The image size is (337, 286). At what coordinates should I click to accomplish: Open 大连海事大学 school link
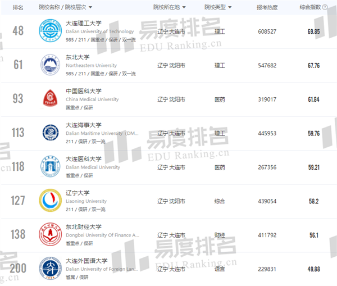[x=84, y=125]
